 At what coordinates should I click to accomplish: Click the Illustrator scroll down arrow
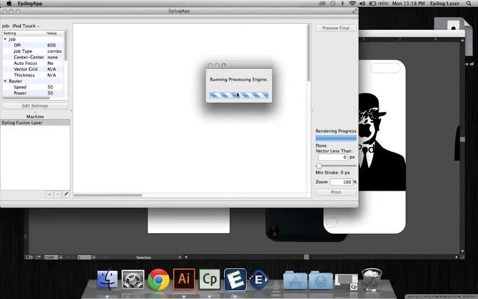(x=462, y=251)
